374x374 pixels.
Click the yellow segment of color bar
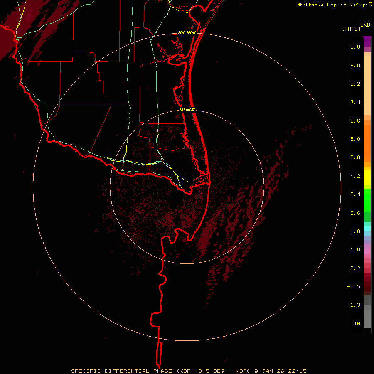coord(367,178)
